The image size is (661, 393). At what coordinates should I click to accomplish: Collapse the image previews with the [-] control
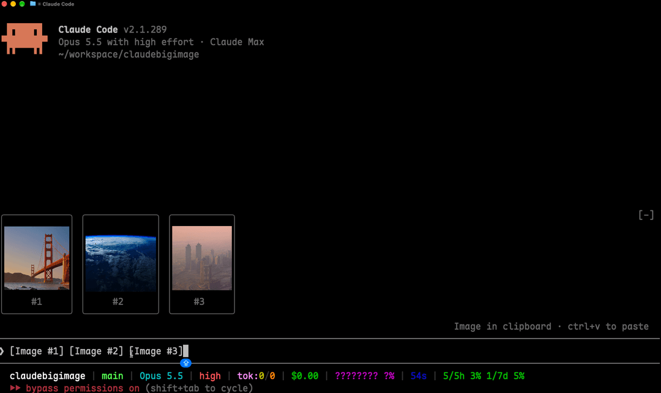tap(646, 215)
